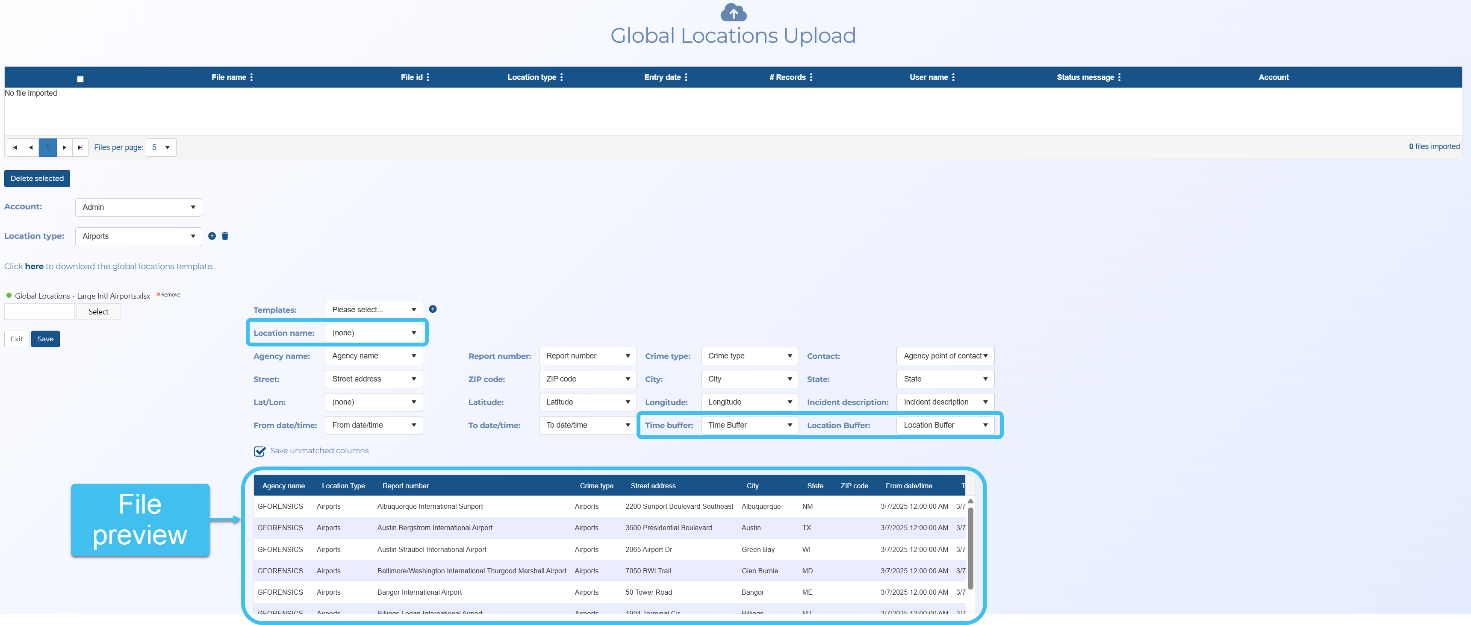The width and height of the screenshot is (1471, 625).
Task: Go to the first page of files
Action: point(15,147)
